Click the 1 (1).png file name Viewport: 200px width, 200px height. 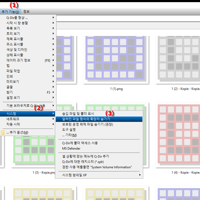point(116,89)
